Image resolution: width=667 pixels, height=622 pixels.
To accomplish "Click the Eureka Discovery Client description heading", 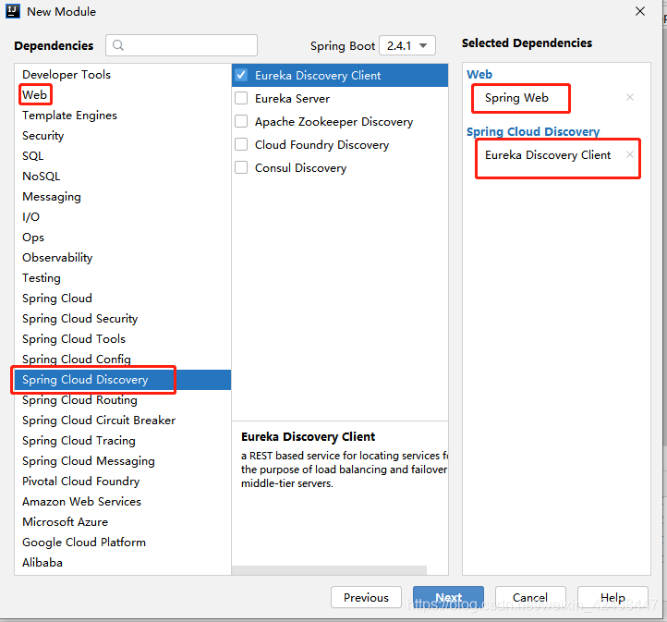I will click(x=308, y=437).
